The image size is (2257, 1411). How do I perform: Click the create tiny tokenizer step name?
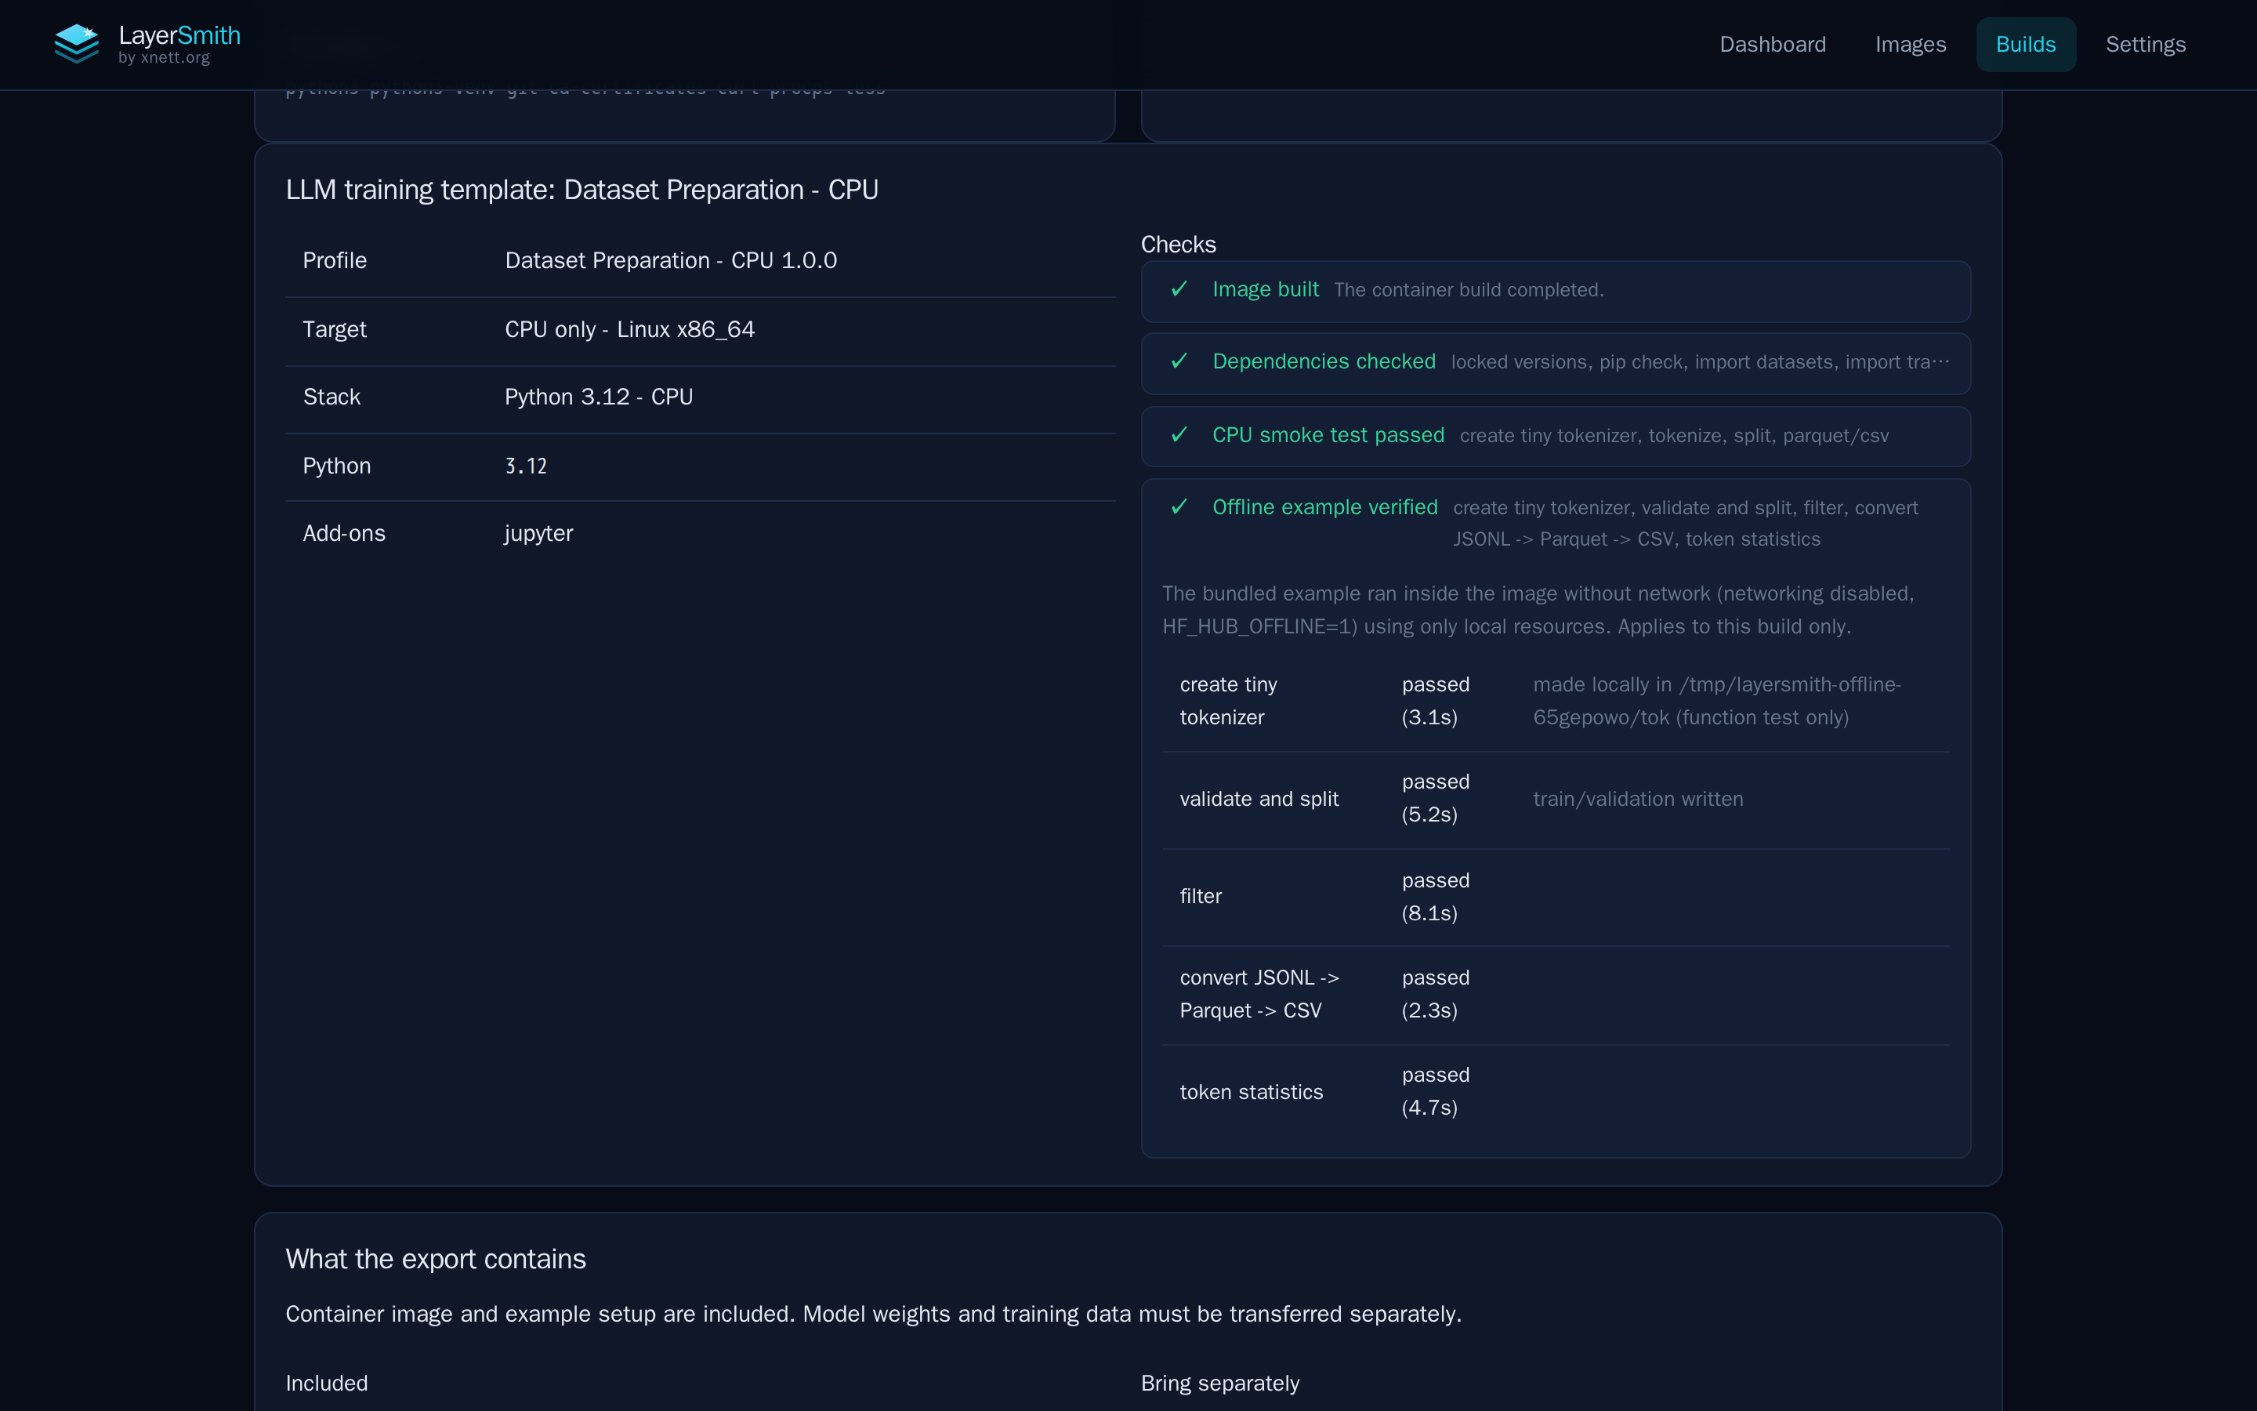pos(1228,701)
